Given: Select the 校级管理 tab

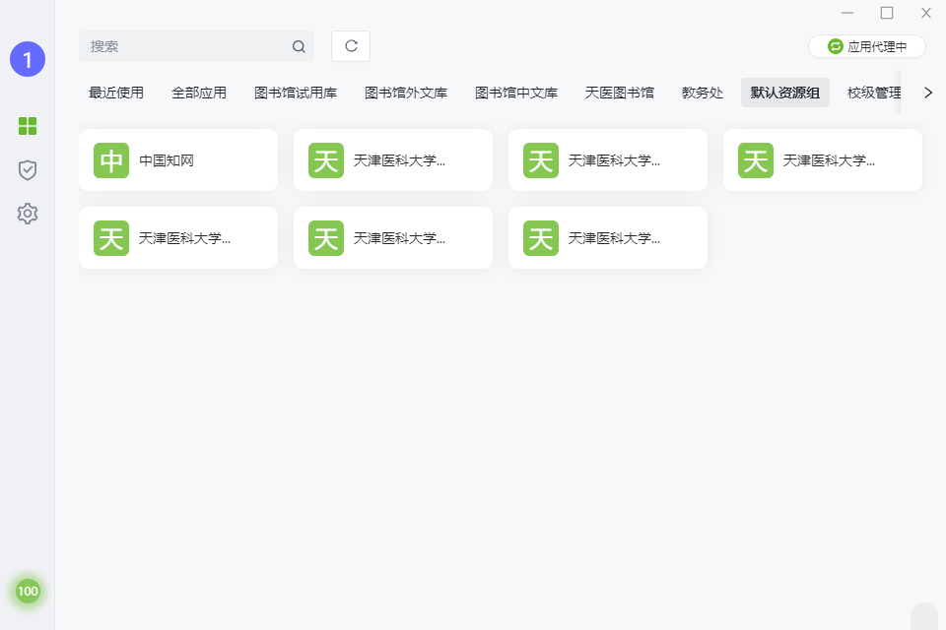Looking at the screenshot, I should pos(874,93).
